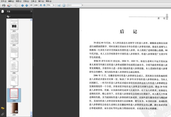This screenshot has width=171, height=117.
Task: Select page 204 thumbnail
Action: (14, 38)
